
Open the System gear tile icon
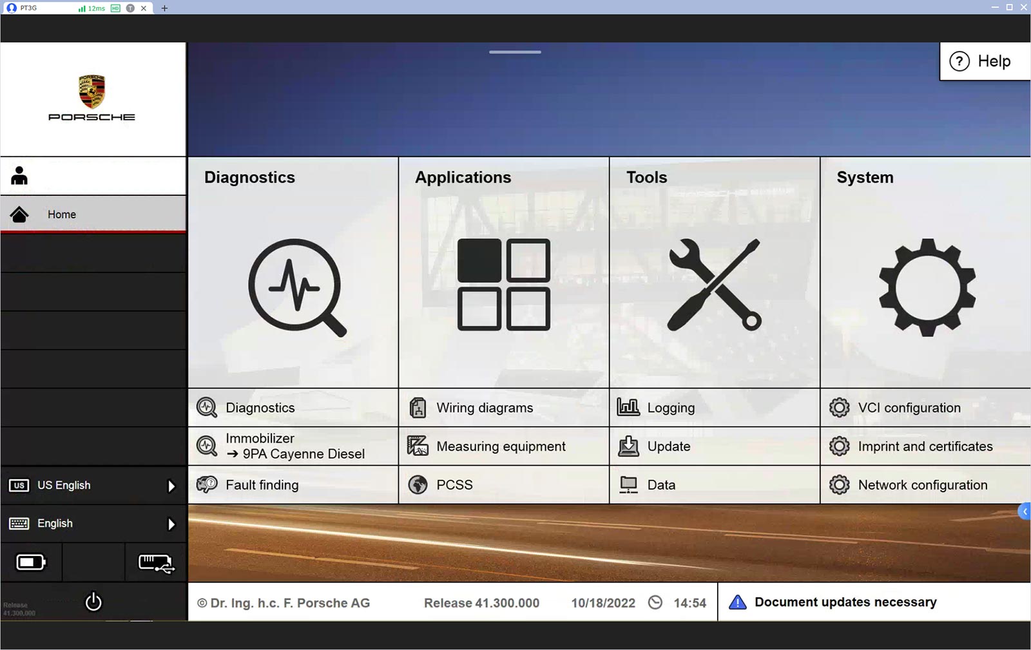point(927,287)
